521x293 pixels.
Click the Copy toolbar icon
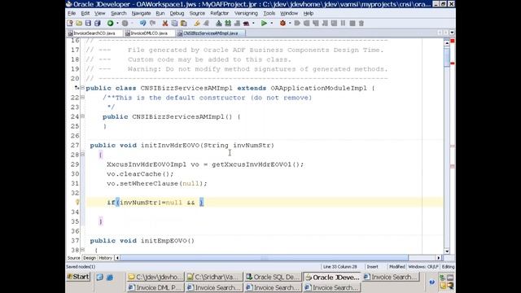coord(174,24)
